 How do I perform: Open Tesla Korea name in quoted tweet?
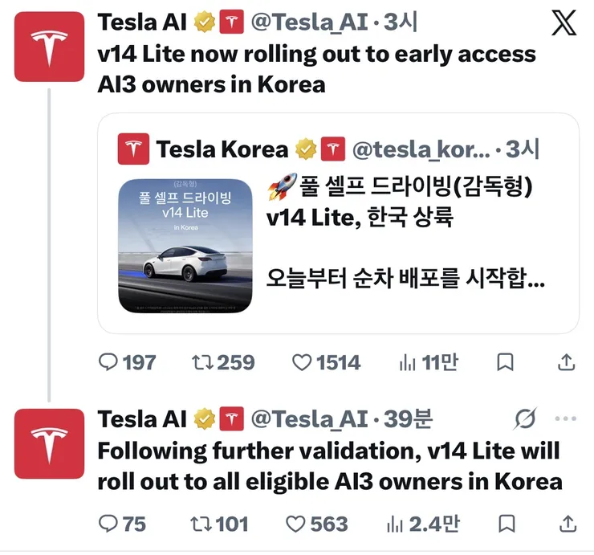pyautogui.click(x=222, y=149)
